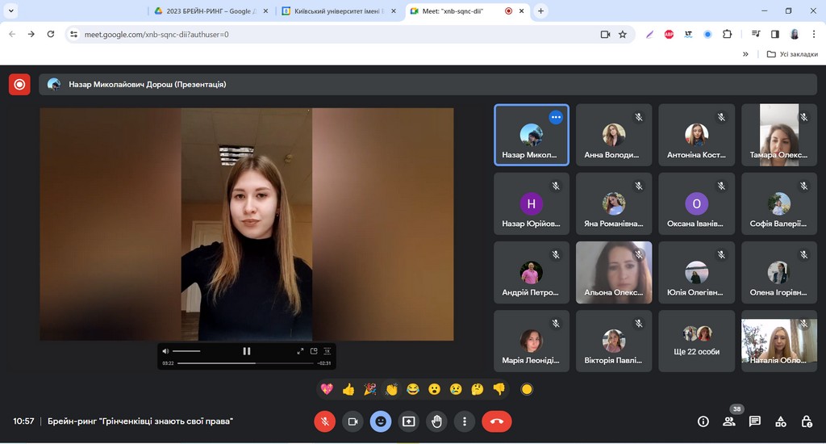Unmute the microphone
Viewport: 826px width, 444px height.
(x=324, y=421)
